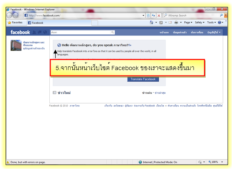Screen dimensions: 232x169
Task: Click the 100% zoom level button
Action: pos(213,162)
